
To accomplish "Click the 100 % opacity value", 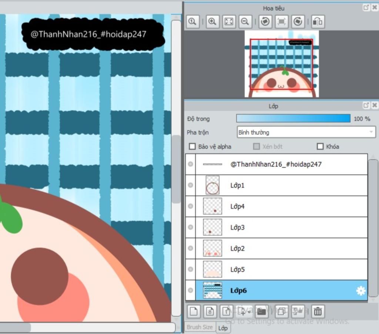I will [362, 119].
